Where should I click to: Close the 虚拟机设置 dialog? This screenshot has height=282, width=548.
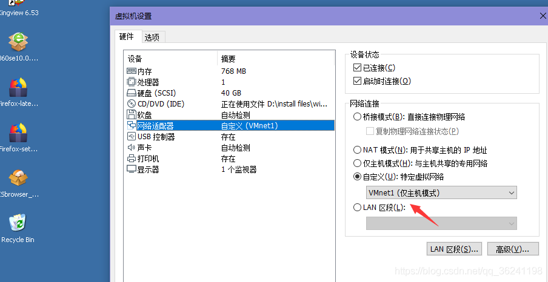point(543,16)
